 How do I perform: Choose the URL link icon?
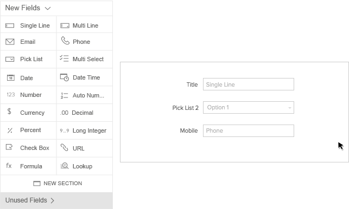(65, 147)
